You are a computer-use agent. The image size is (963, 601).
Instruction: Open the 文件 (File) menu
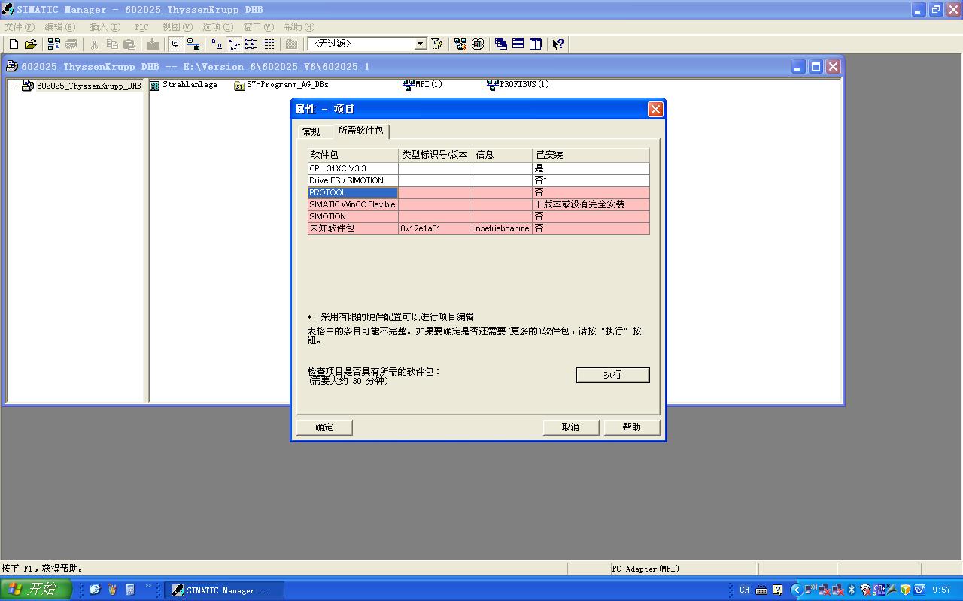[20, 27]
